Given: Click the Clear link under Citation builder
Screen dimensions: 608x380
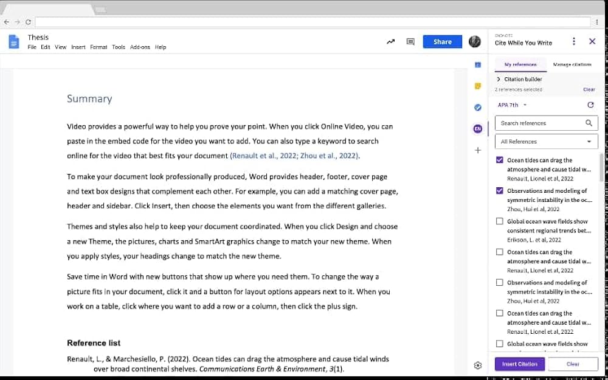Looking at the screenshot, I should point(589,89).
